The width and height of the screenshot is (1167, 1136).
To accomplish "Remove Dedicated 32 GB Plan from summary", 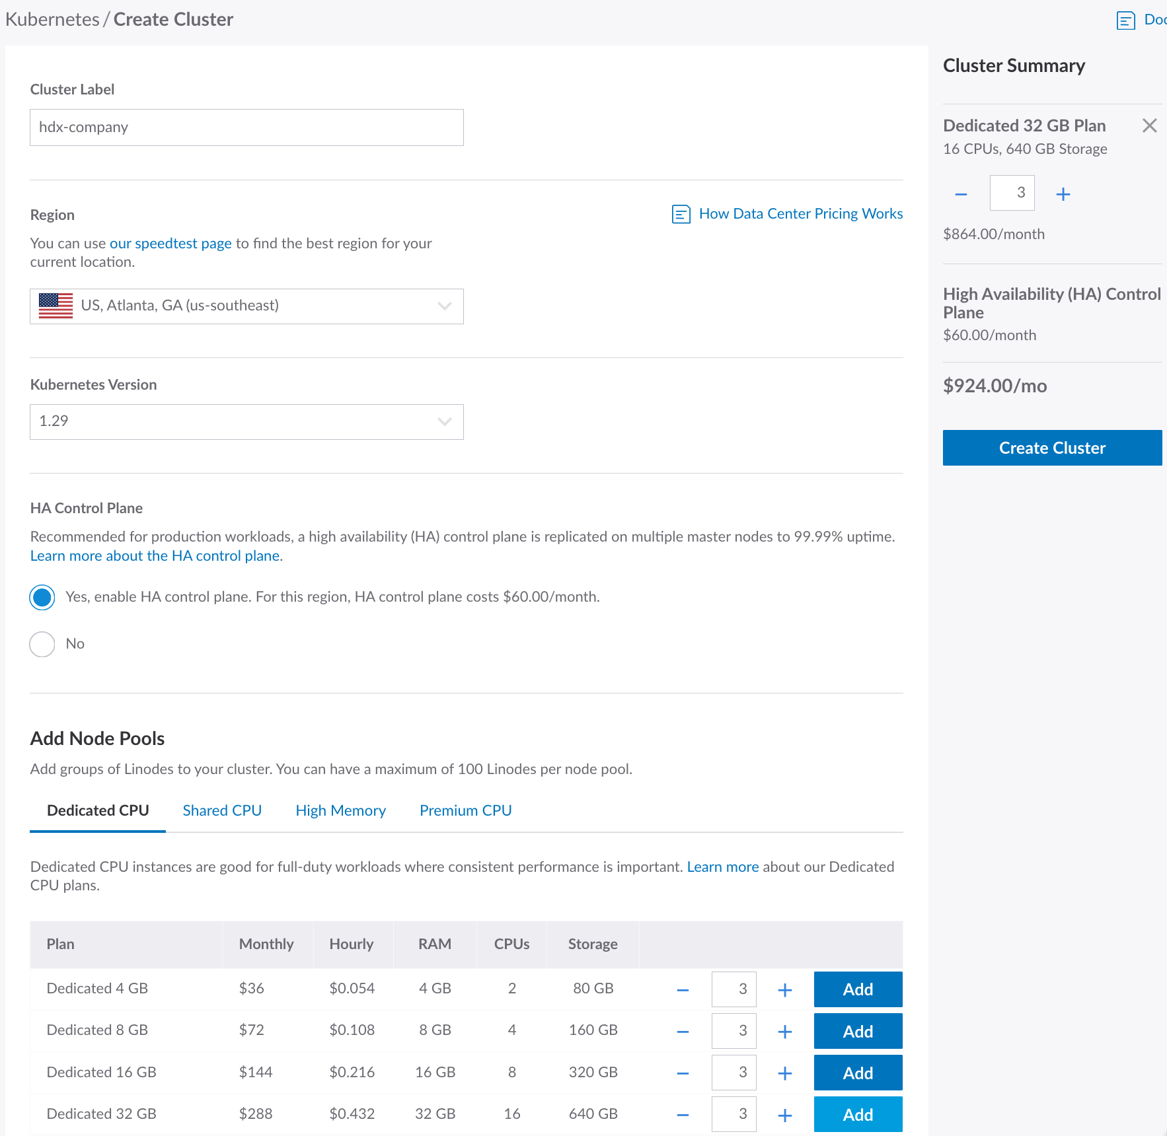I will (x=1149, y=125).
